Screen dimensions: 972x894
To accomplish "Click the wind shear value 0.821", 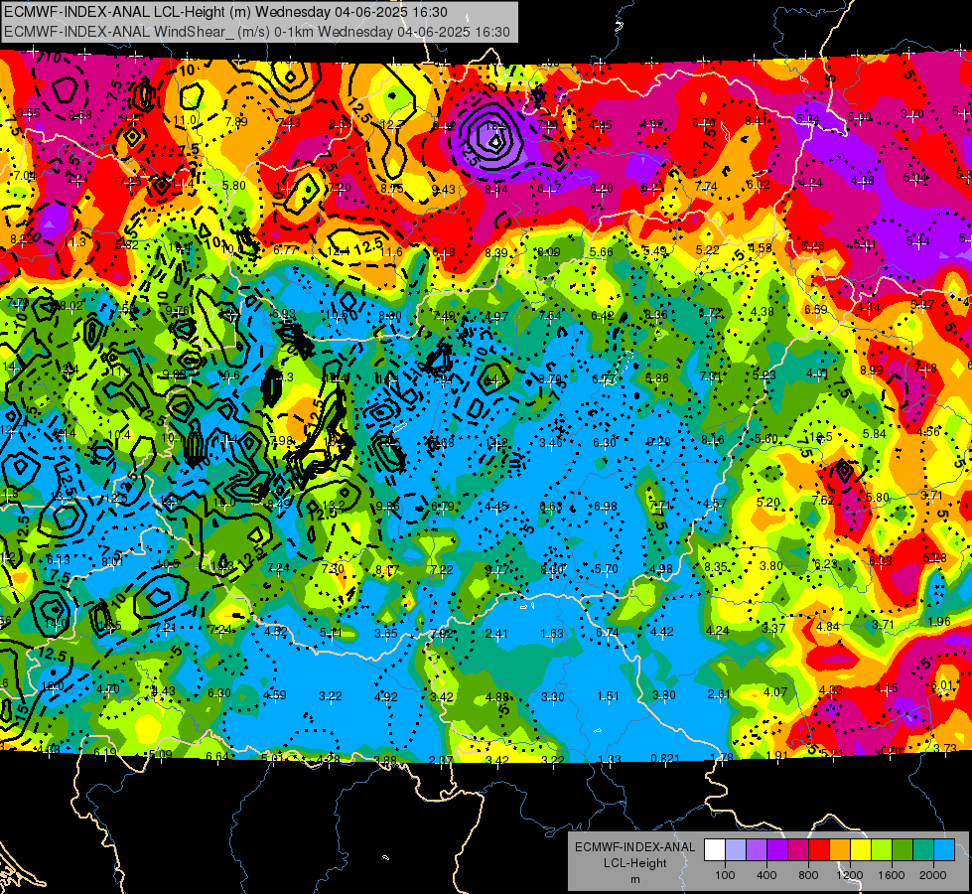I will [x=665, y=758].
